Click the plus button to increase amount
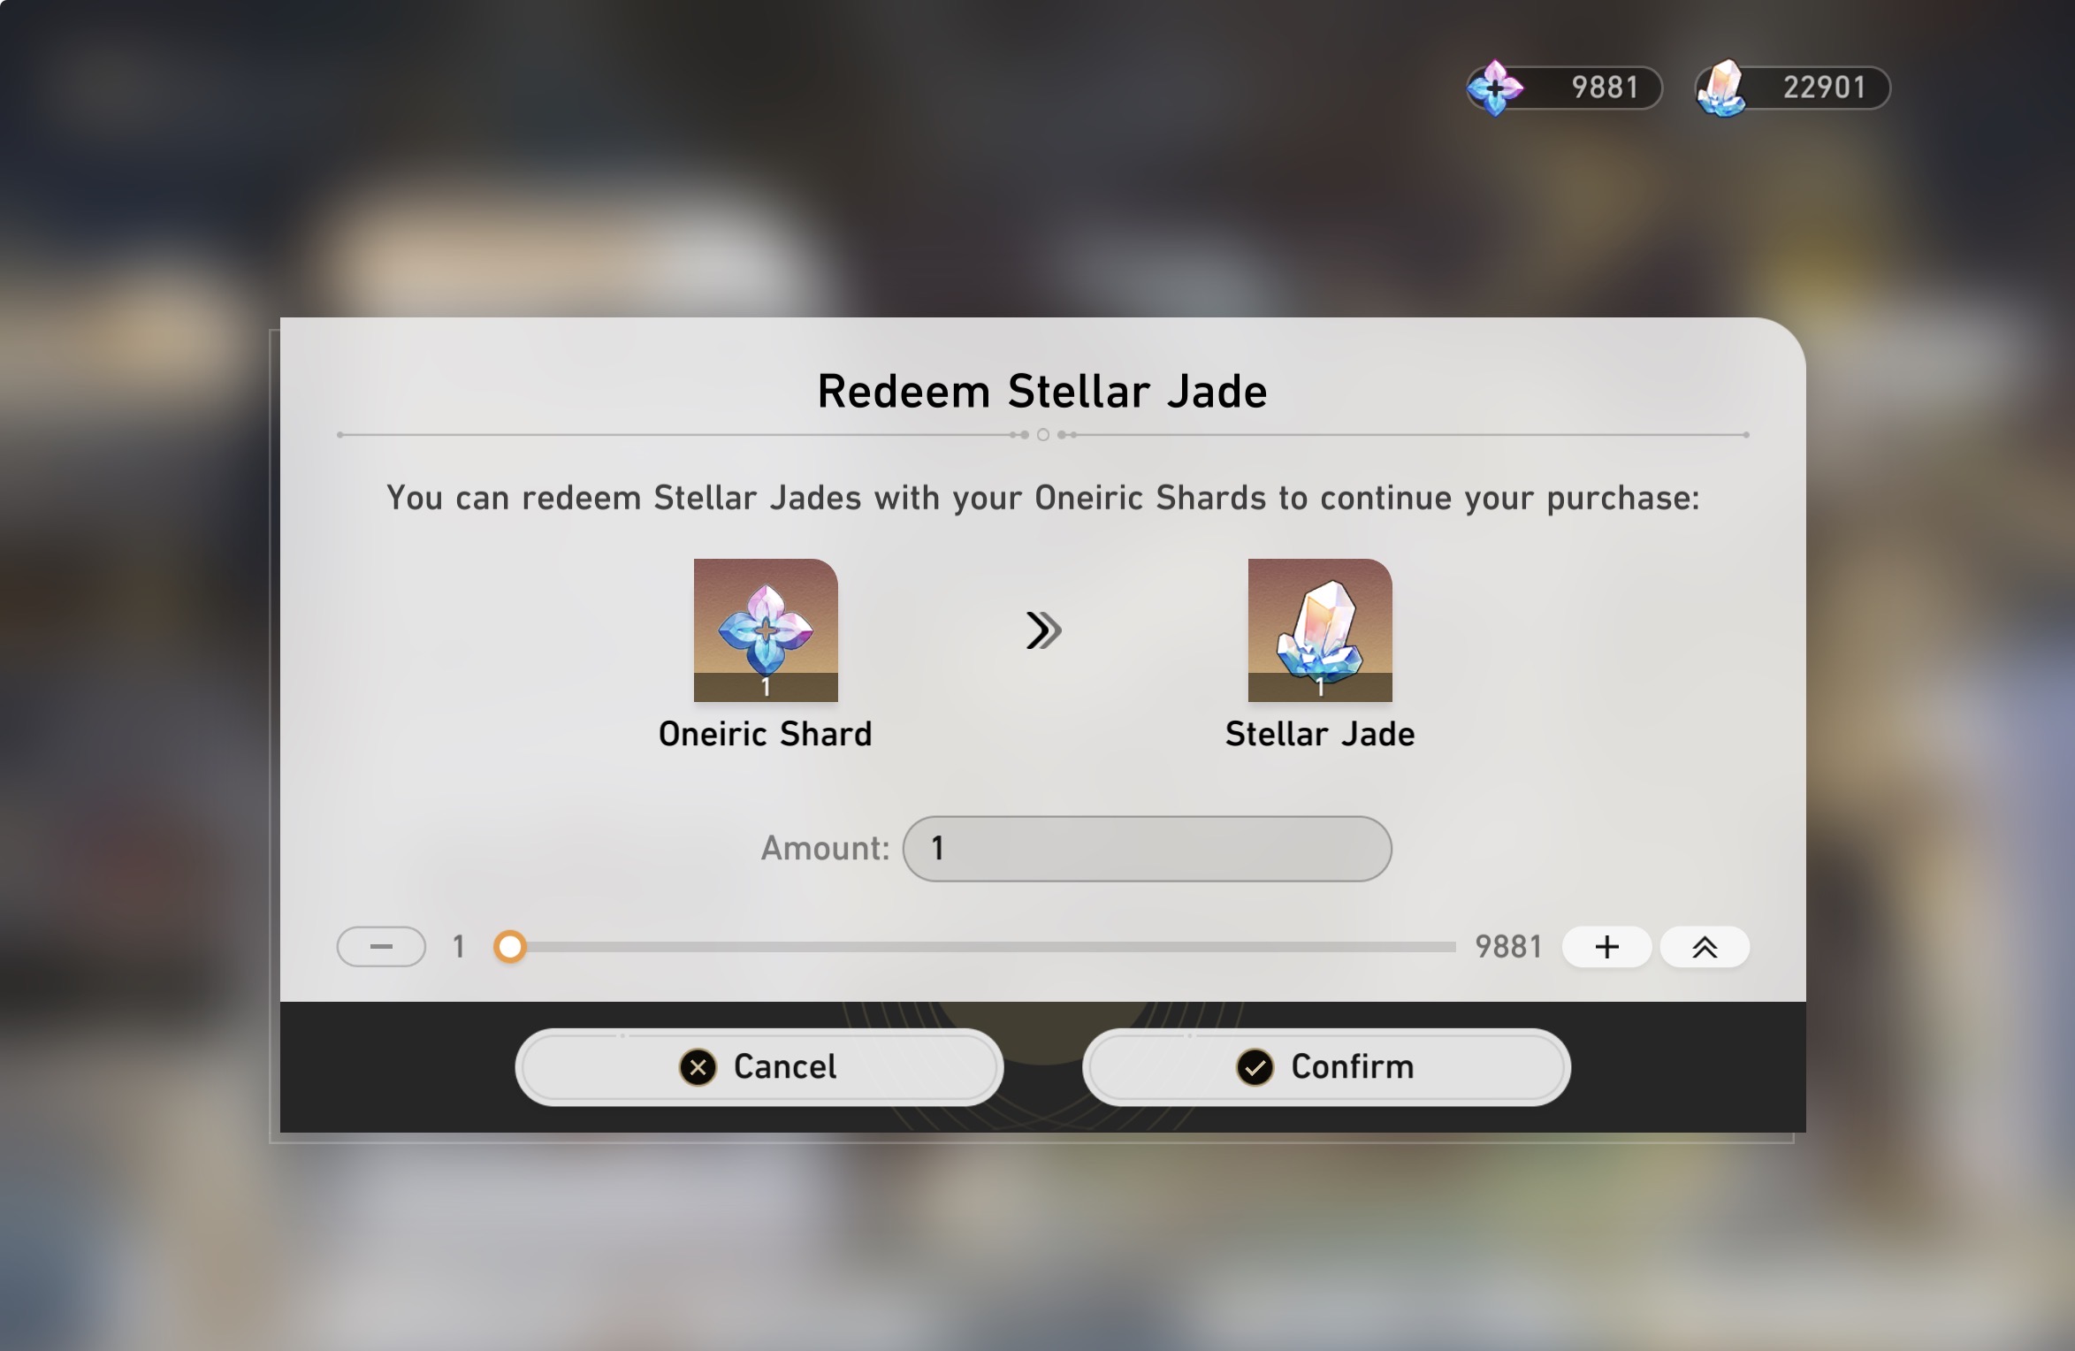Viewport: 2075px width, 1351px height. pos(1606,947)
